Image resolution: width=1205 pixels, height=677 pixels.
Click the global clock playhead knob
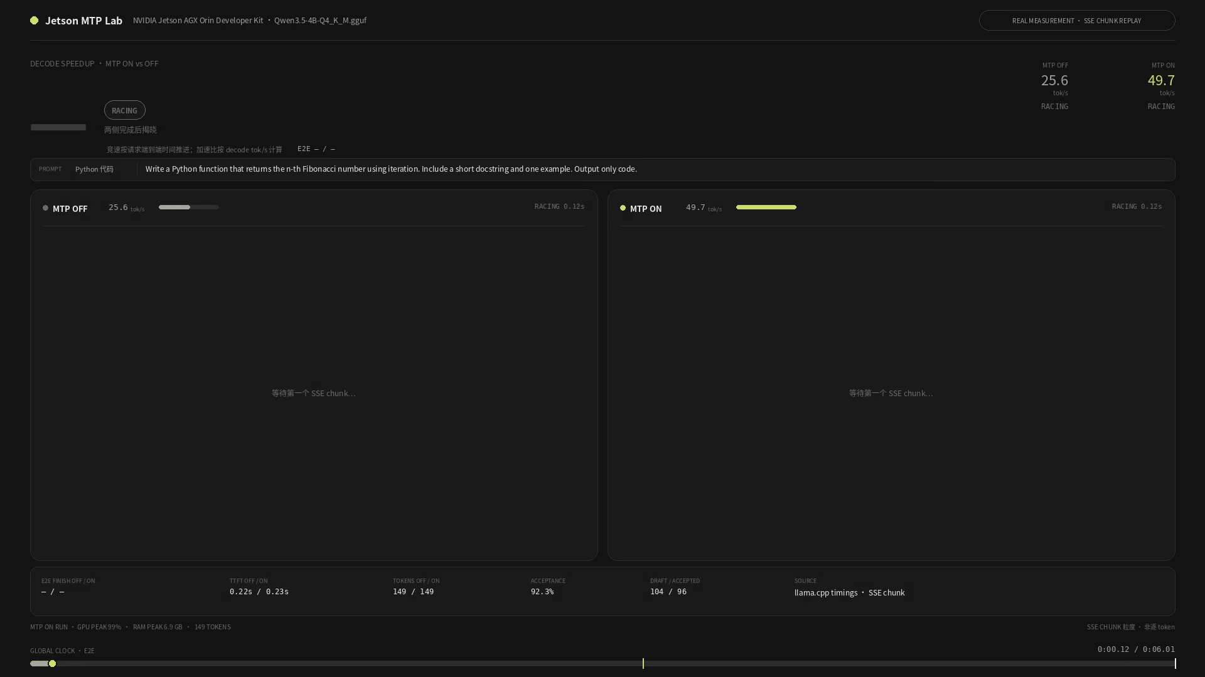pyautogui.click(x=52, y=663)
